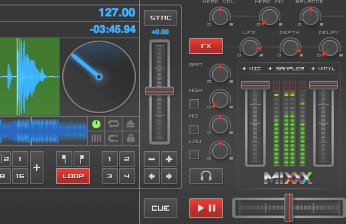Expand the VINYL section
Viewport: 346px width, 224px height.
(323, 69)
